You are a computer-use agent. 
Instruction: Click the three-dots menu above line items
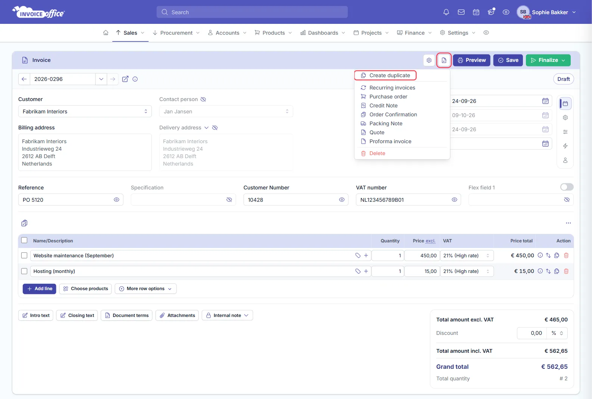[x=568, y=223]
